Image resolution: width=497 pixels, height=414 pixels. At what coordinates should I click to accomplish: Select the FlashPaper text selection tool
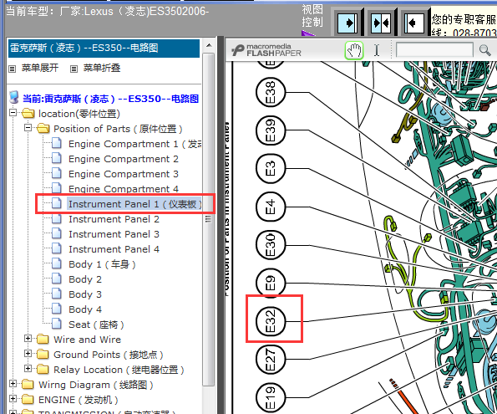pos(377,50)
